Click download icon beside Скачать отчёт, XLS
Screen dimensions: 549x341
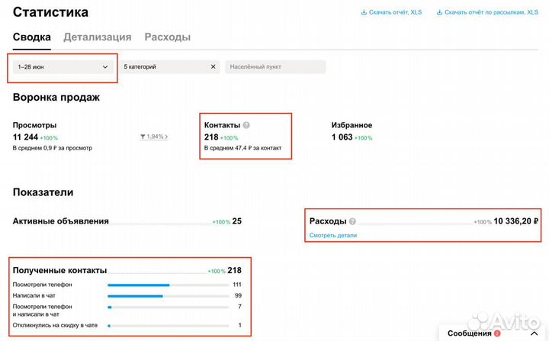coord(364,12)
